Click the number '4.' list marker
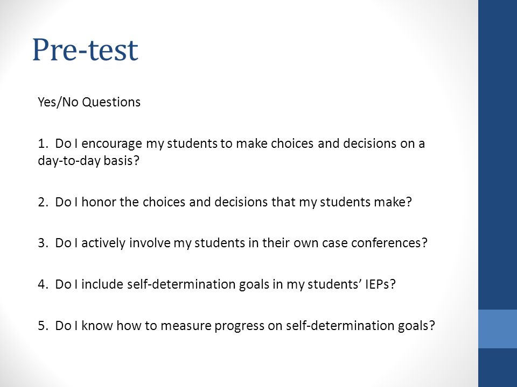The width and height of the screenshot is (517, 387). [44, 284]
